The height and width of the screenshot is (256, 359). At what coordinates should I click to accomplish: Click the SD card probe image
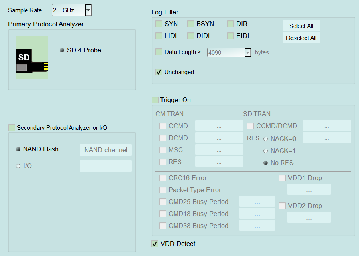[32, 58]
